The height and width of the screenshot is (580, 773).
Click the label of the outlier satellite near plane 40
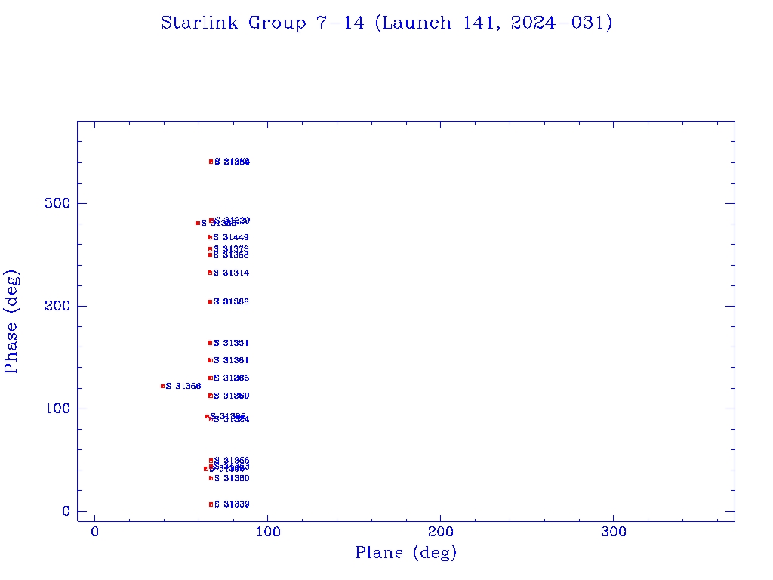point(183,386)
